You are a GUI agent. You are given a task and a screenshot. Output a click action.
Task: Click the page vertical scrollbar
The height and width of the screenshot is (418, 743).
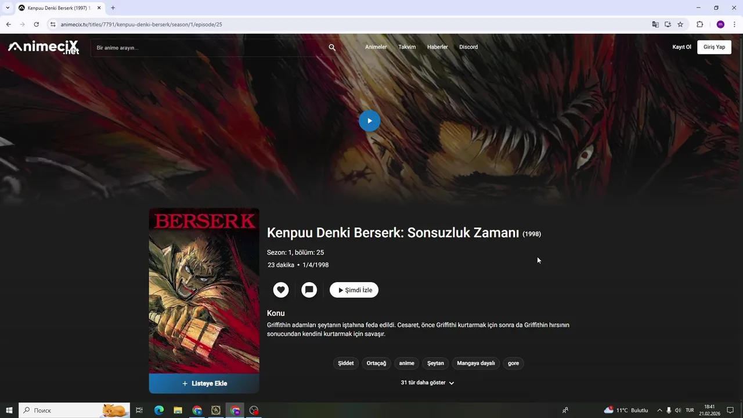click(740, 218)
